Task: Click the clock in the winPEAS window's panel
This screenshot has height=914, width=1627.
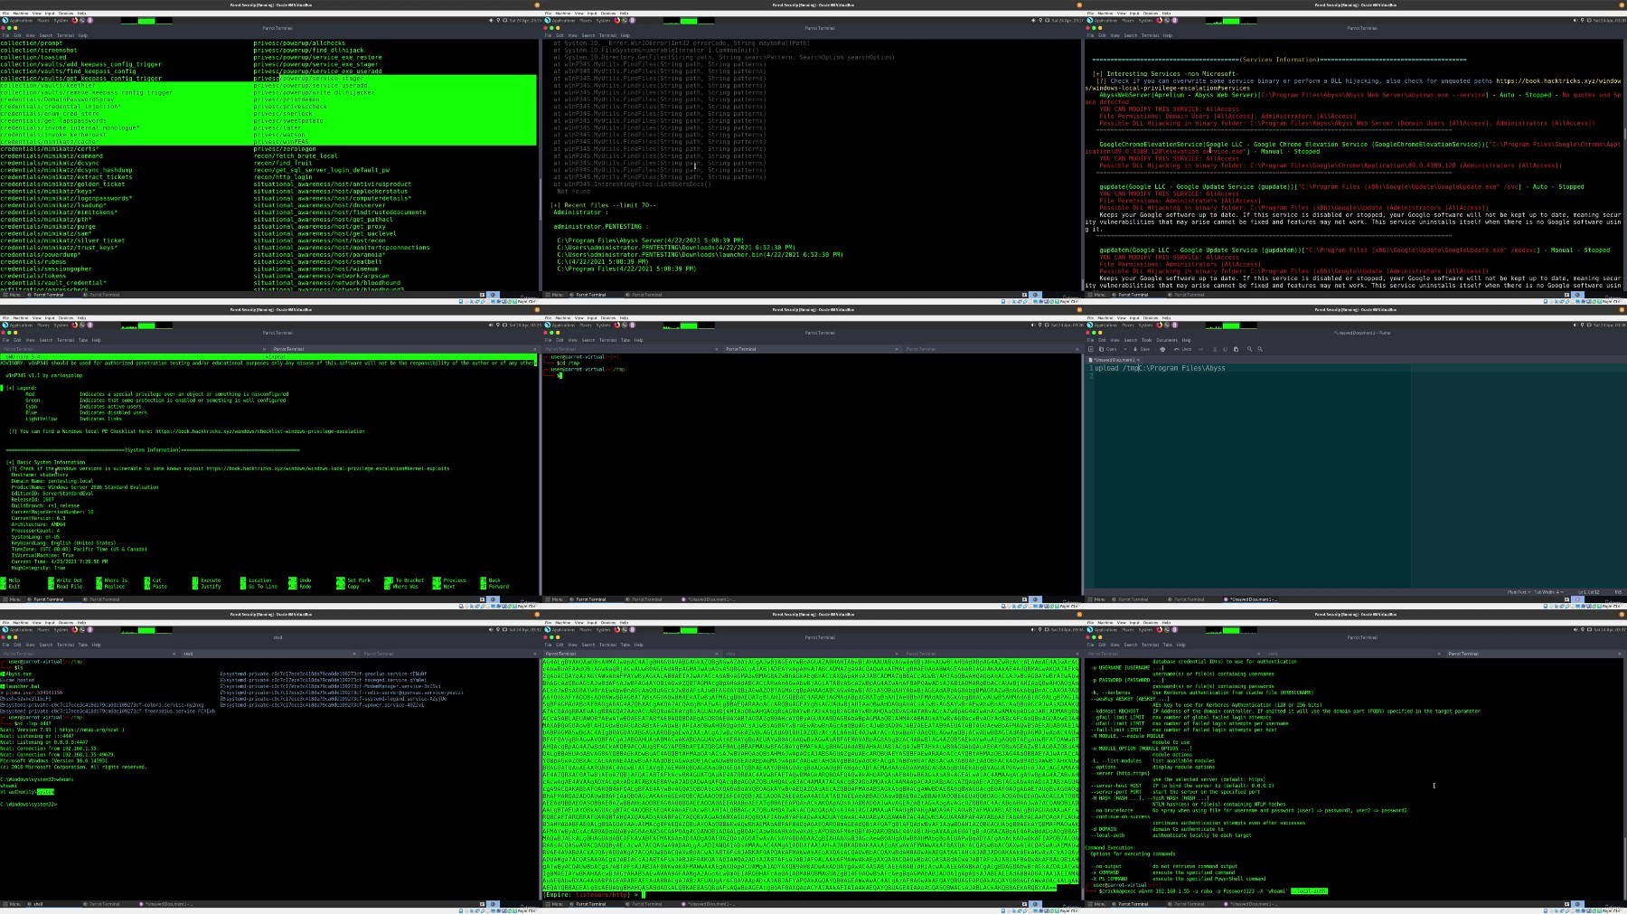Action: 525,325
